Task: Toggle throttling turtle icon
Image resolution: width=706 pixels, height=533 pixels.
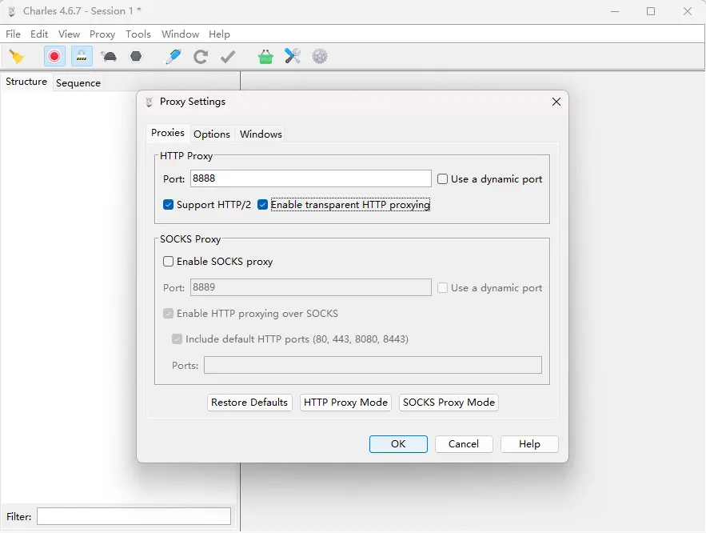Action: pos(109,57)
